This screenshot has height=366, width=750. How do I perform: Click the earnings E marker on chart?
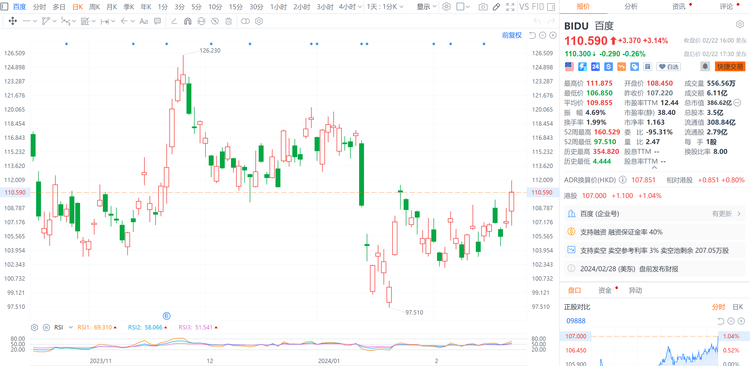point(167,315)
